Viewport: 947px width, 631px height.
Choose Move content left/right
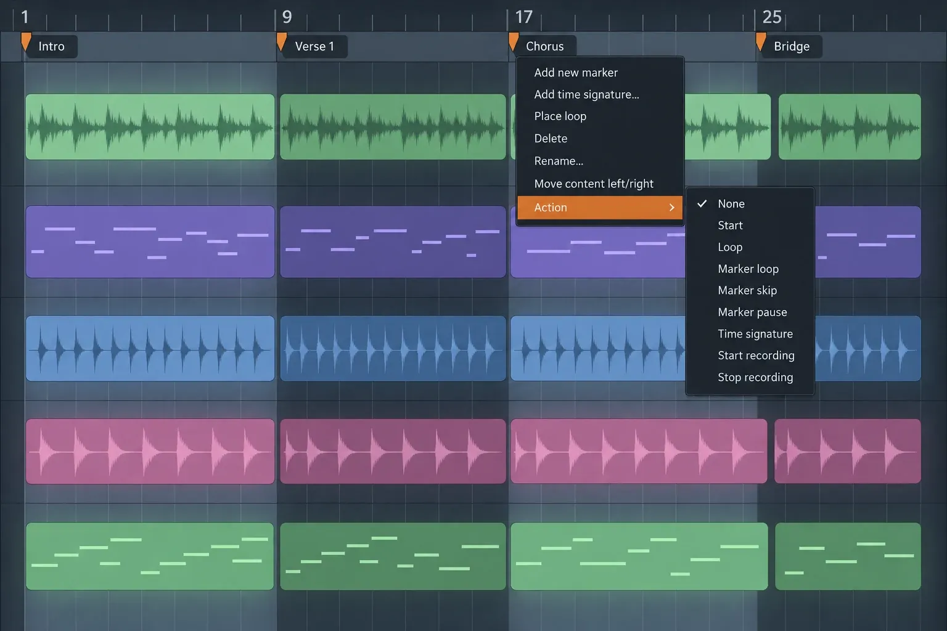(x=600, y=184)
